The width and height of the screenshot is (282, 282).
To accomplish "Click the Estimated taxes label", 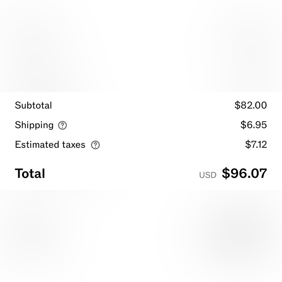I will [x=50, y=145].
